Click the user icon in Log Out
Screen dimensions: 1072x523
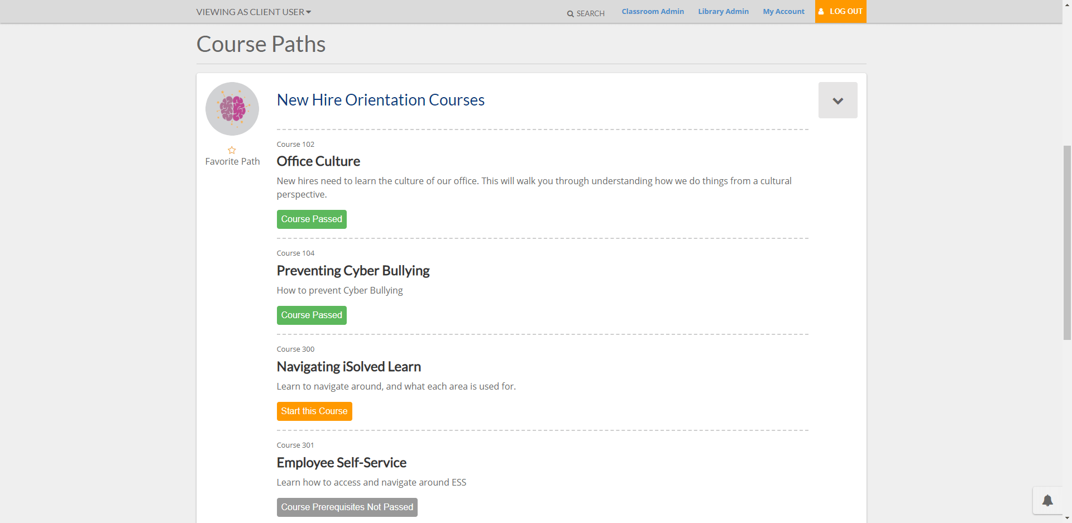821,12
